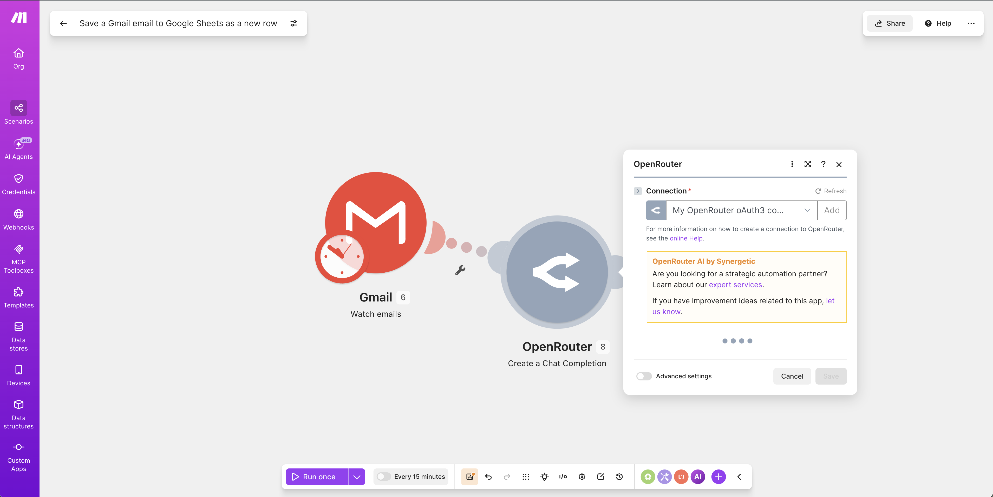This screenshot has width=993, height=497.
Task: Open Data stores in the sidebar
Action: pos(18,337)
